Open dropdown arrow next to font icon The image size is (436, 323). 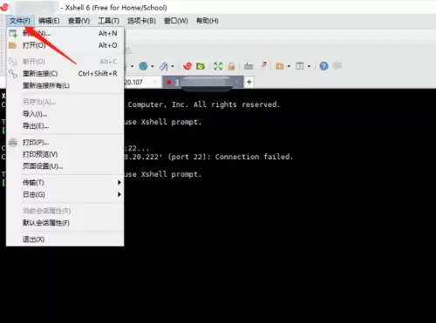[x=173, y=66]
